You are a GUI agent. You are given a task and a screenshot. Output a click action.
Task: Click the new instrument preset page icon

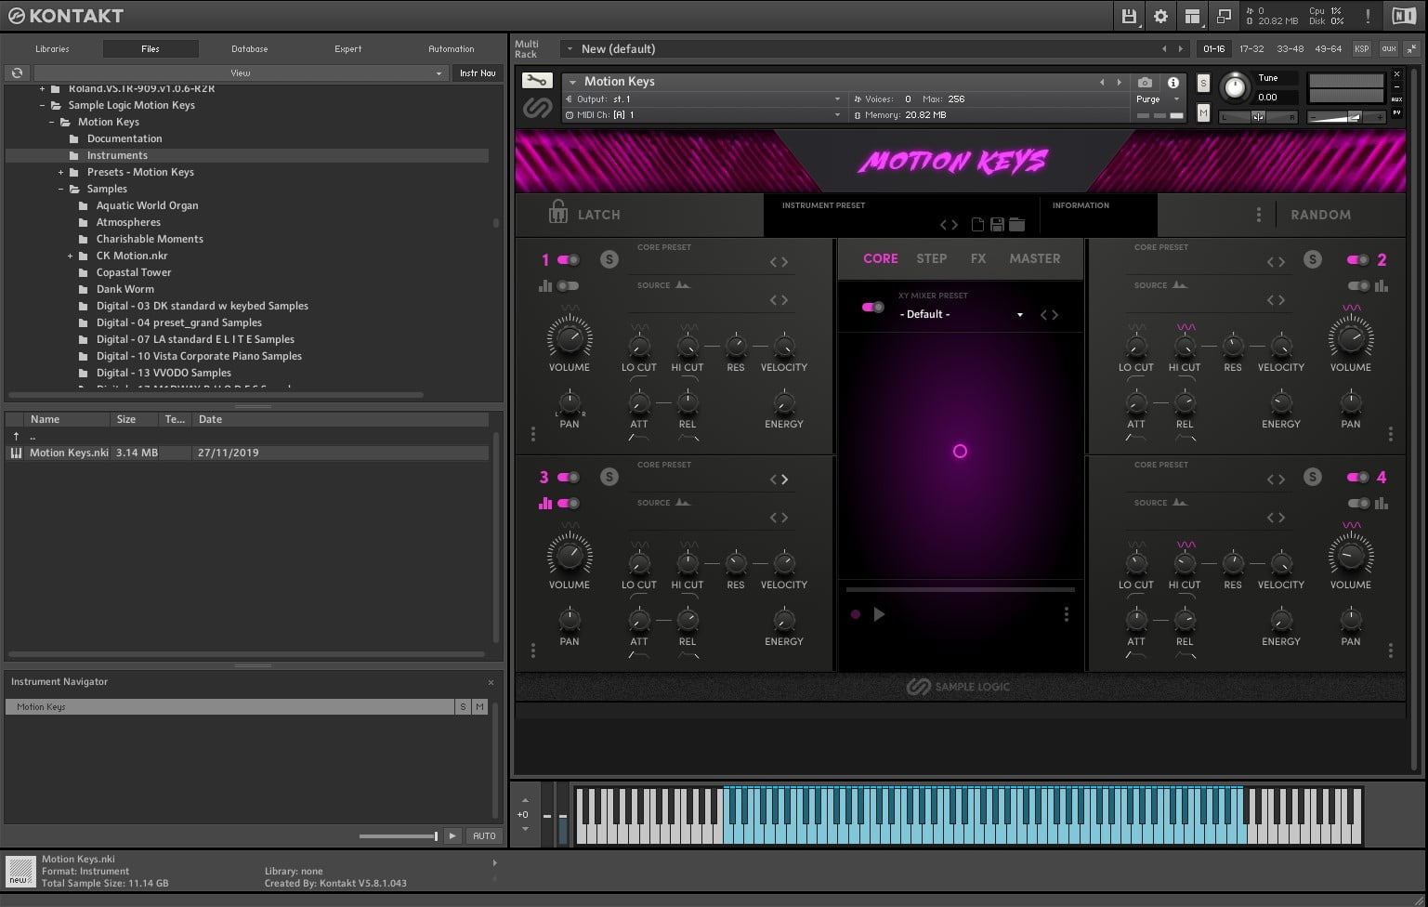pos(977,224)
